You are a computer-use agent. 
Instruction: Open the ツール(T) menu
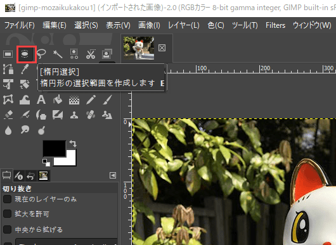click(245, 25)
